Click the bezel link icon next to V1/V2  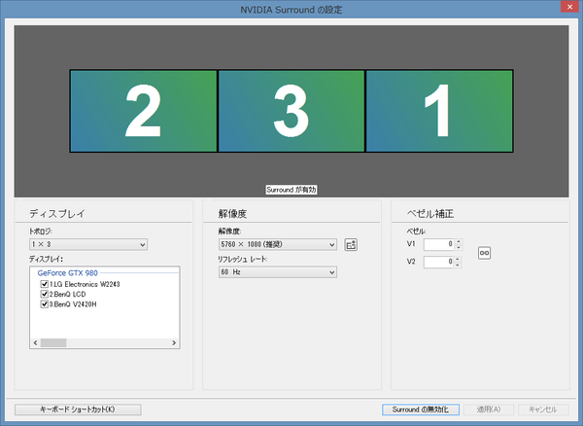point(483,253)
